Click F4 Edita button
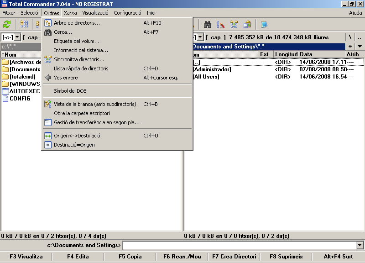The image size is (365, 263). point(78,257)
